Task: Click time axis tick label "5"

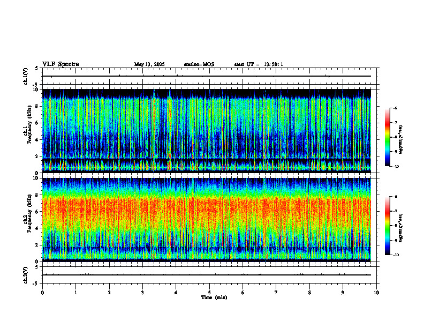Action: [209, 293]
